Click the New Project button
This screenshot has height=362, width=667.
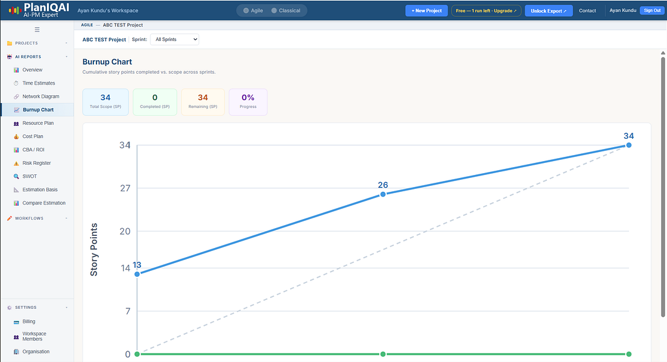click(x=426, y=11)
